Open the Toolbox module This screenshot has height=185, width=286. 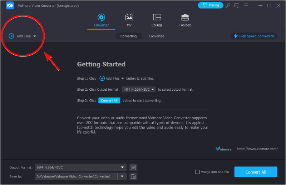[x=185, y=20]
